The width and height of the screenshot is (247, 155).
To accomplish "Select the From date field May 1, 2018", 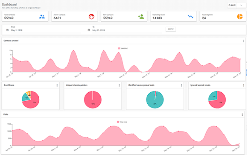I will point(46,30).
